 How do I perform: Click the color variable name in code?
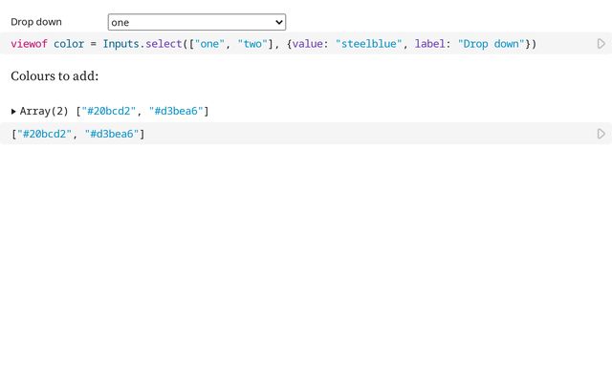(x=69, y=44)
